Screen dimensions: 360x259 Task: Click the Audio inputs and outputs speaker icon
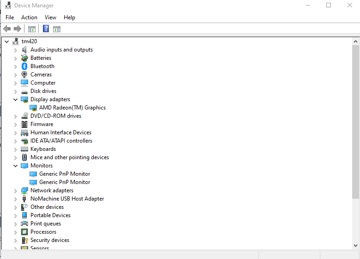24,50
